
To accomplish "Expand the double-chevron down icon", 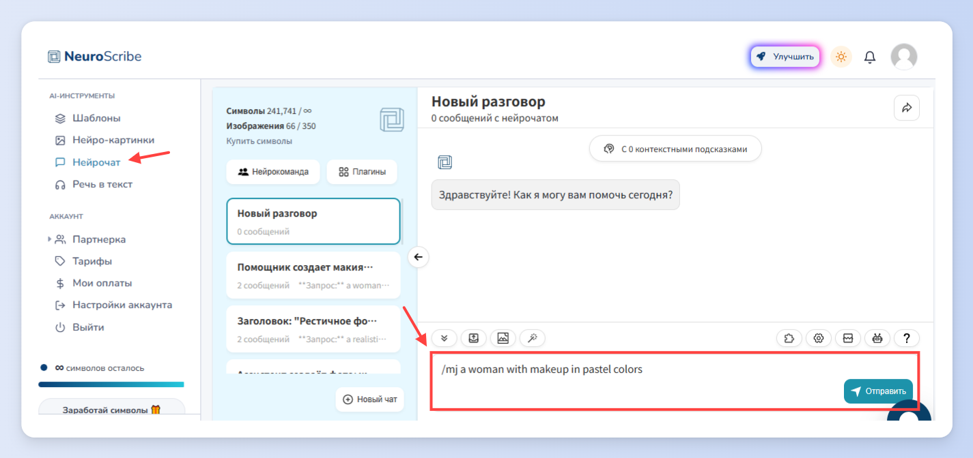I will coord(445,337).
